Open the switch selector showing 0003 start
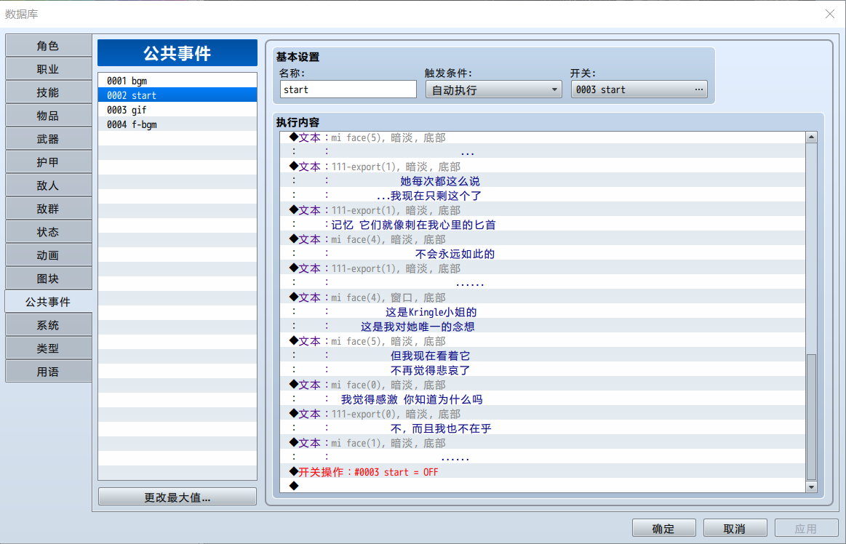Viewport: 846px width, 544px height. pyautogui.click(x=639, y=89)
